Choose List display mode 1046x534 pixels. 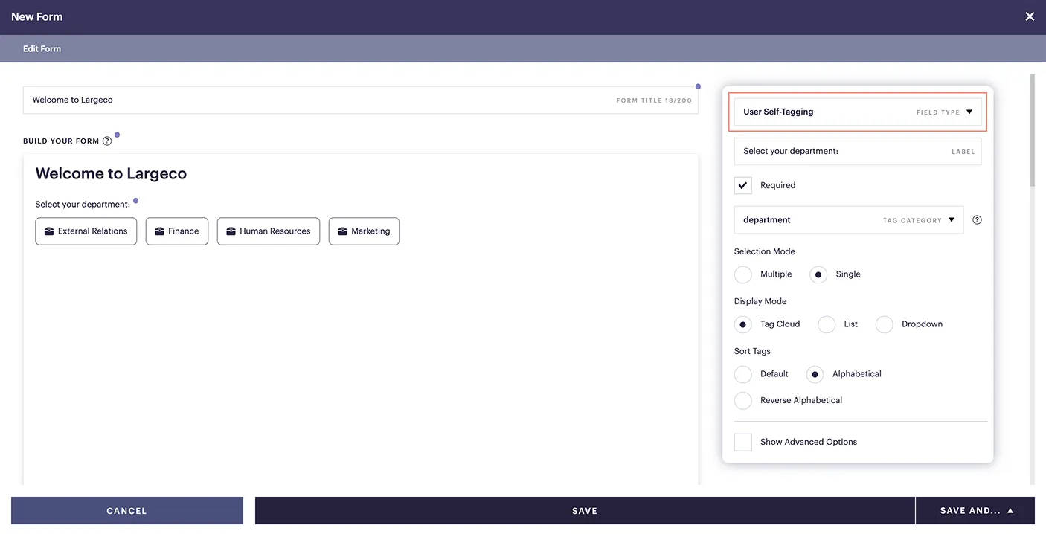tap(827, 324)
